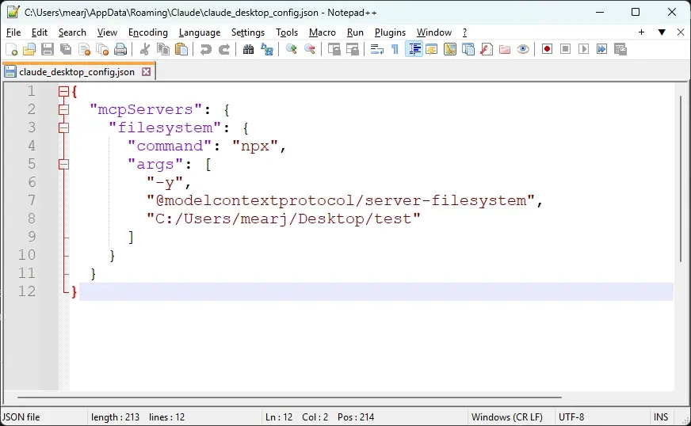Toggle Show All Characters pilcrow icon

pos(395,49)
